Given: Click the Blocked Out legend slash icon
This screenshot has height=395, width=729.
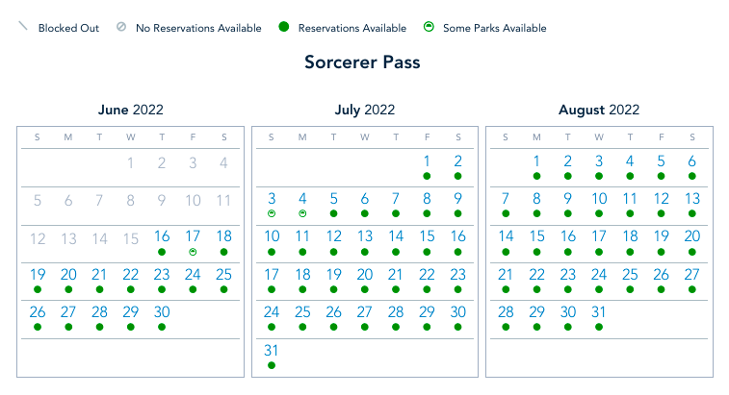Looking at the screenshot, I should pos(23,27).
